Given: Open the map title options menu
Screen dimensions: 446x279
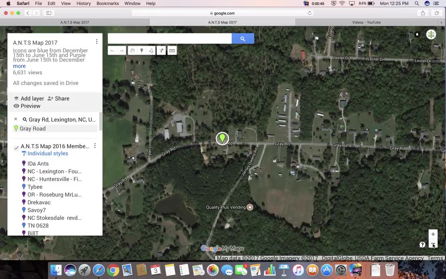Looking at the screenshot, I should click(97, 41).
